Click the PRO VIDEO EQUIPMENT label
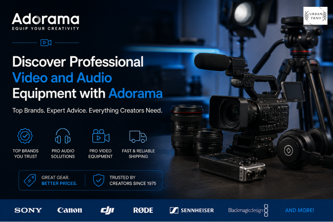Screen dimensions: 333x222 pyautogui.click(x=100, y=154)
